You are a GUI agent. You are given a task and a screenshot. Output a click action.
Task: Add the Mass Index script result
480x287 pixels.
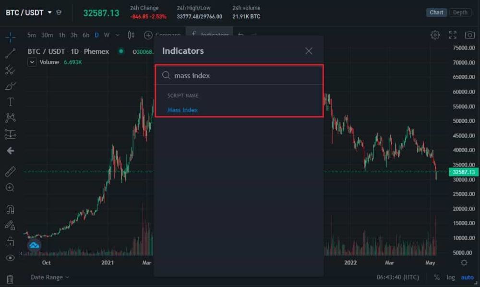182,110
